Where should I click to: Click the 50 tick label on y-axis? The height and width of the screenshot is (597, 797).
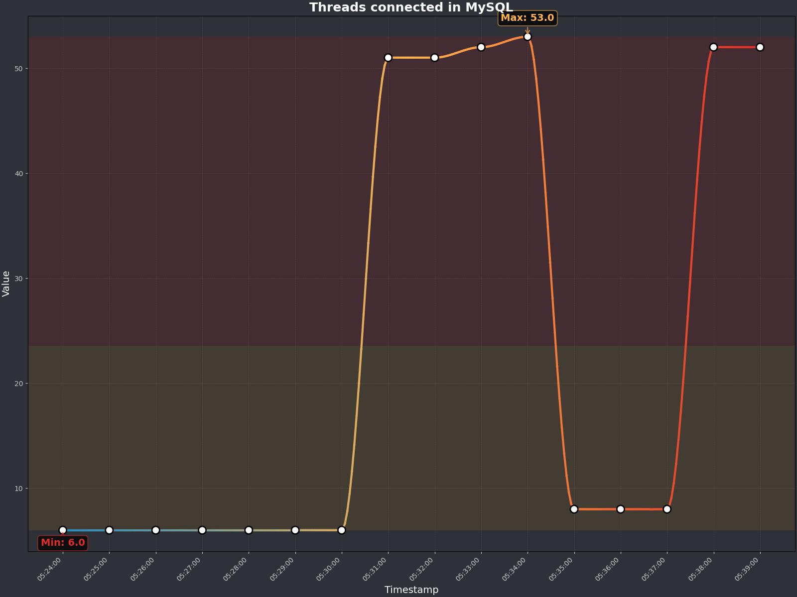[18, 69]
